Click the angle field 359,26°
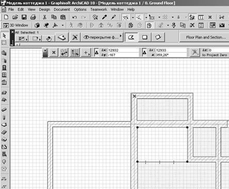This screenshot has height=189, width=229. pyautogui.click(x=171, y=55)
